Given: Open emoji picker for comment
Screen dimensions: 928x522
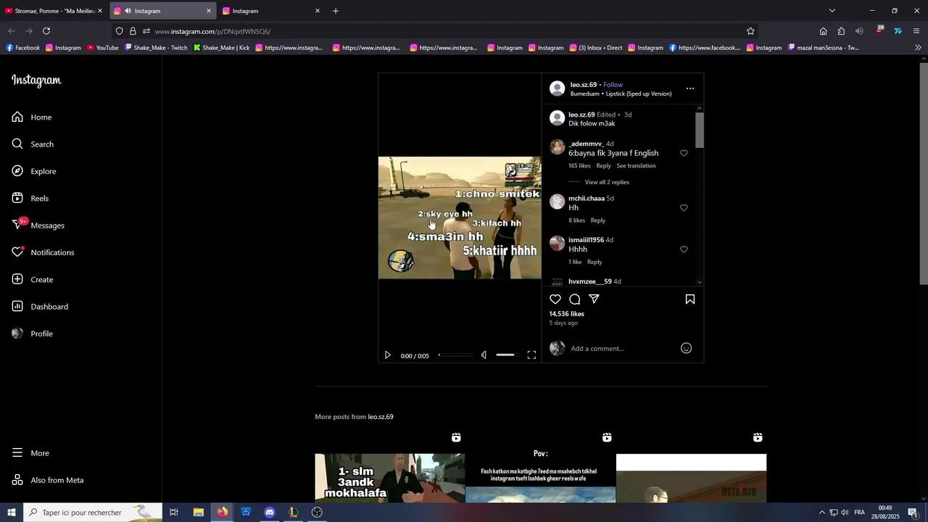Looking at the screenshot, I should pyautogui.click(x=687, y=349).
